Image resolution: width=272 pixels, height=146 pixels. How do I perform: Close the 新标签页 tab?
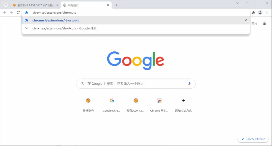pos(108,5)
